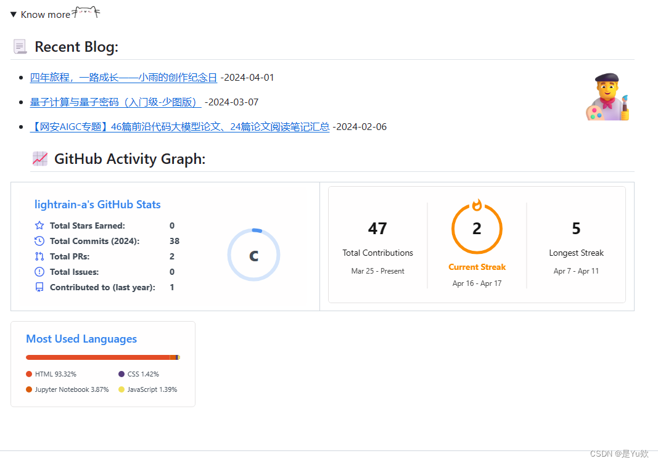658x464 pixels.
Task: Click the chart icon beside GitHub Activity Graph
Action: click(x=40, y=159)
